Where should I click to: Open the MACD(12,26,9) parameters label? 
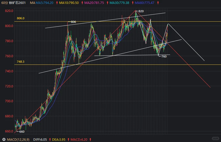click(x=18, y=140)
